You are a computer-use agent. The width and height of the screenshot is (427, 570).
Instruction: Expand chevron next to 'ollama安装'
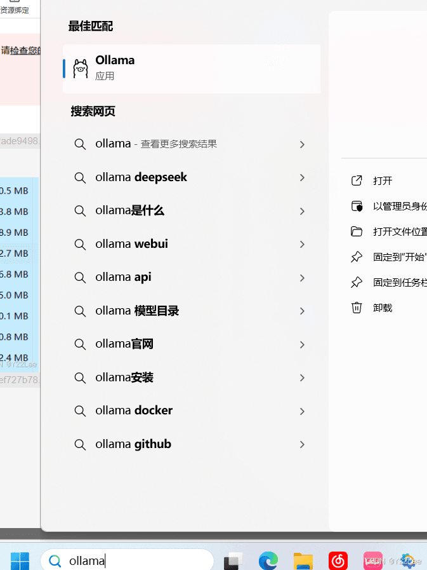[x=302, y=377]
